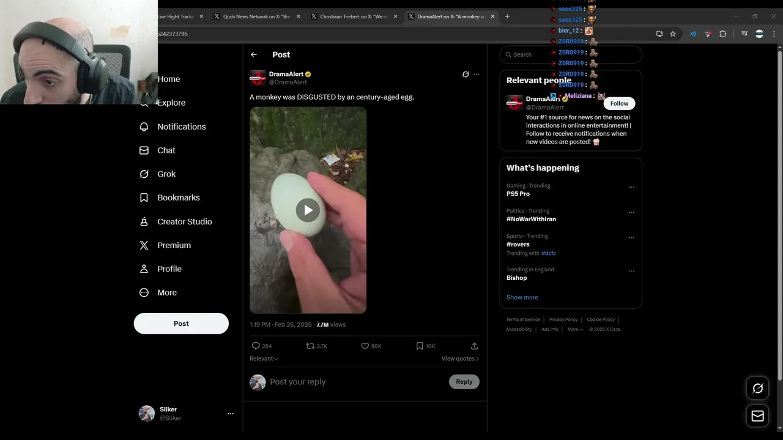Viewport: 783px width, 440px height.
Task: Click the share icon under the post
Action: (474, 346)
